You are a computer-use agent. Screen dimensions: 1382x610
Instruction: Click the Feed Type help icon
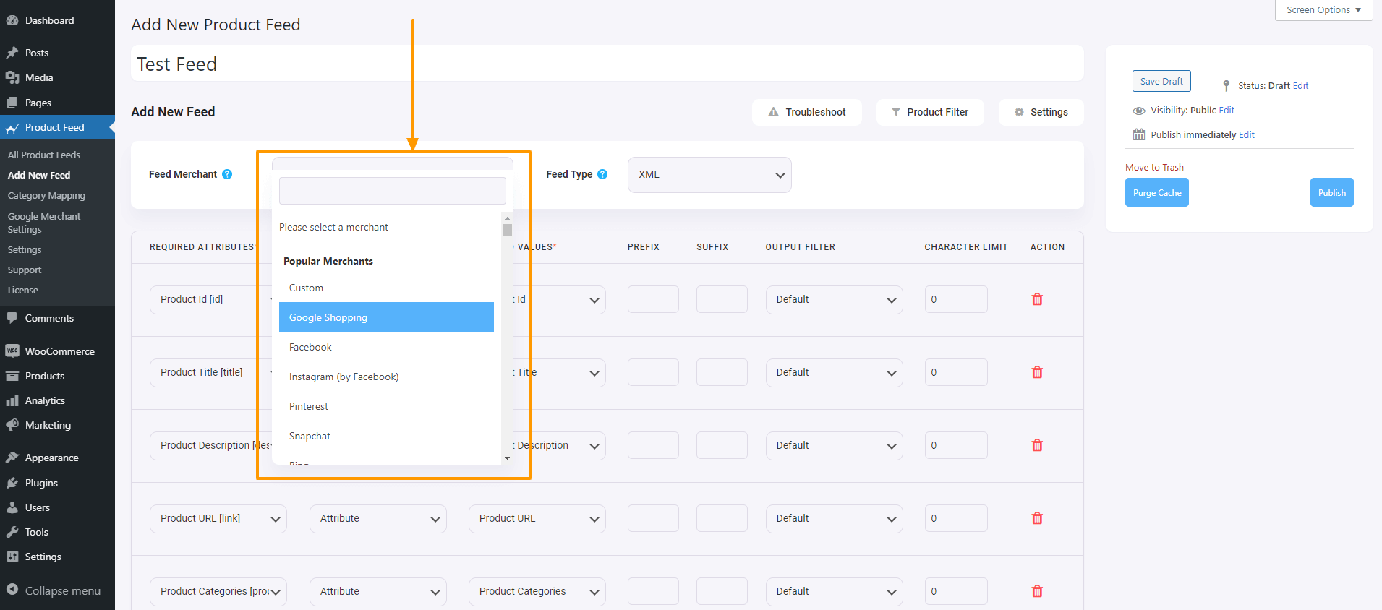coord(602,174)
